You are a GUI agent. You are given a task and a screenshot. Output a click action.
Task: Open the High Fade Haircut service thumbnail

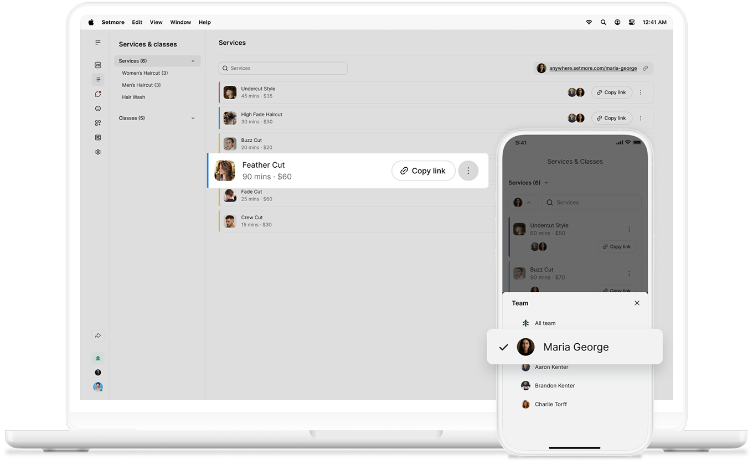pyautogui.click(x=230, y=118)
